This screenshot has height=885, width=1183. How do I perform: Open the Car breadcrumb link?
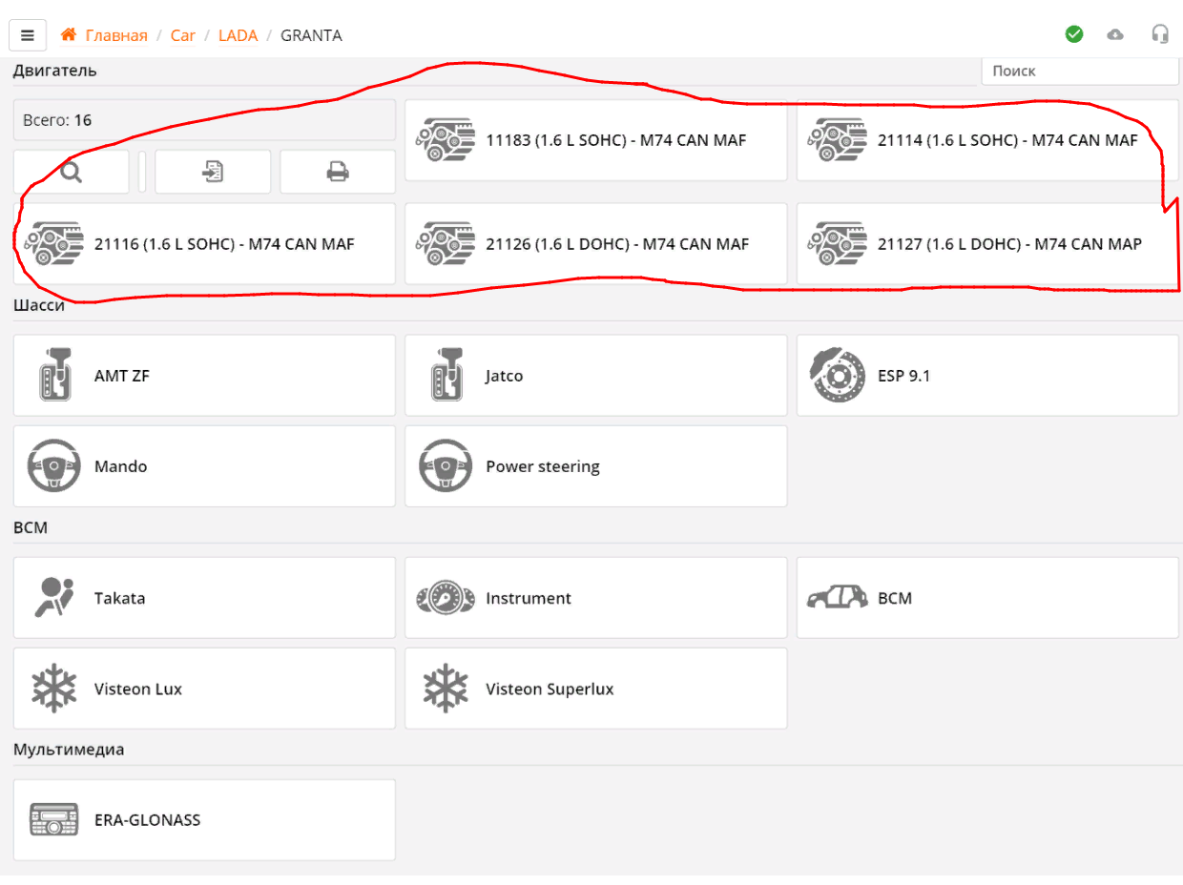coord(183,35)
